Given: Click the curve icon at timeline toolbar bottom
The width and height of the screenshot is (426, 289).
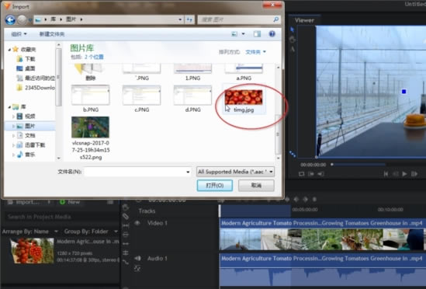Looking at the screenshot, I should tap(126, 262).
